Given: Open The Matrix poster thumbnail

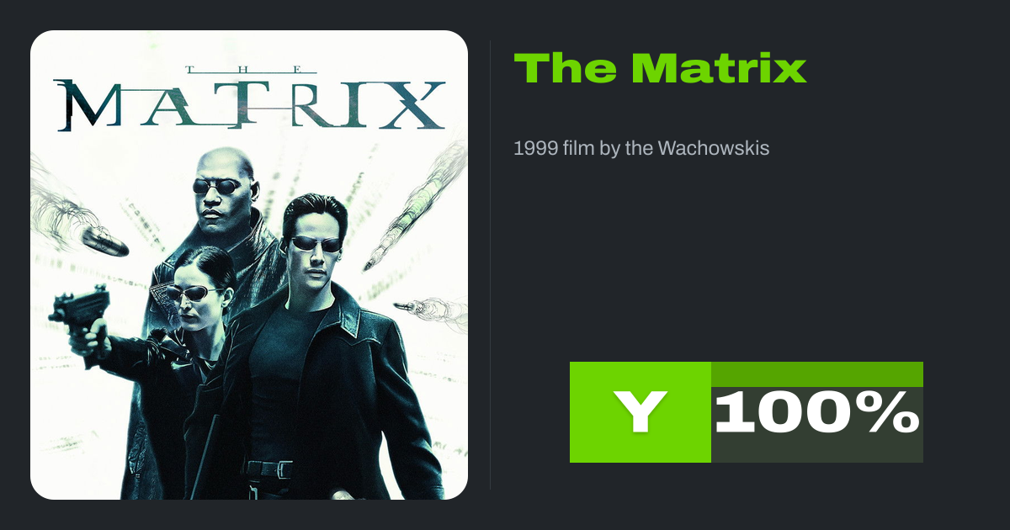Looking at the screenshot, I should point(249,265).
